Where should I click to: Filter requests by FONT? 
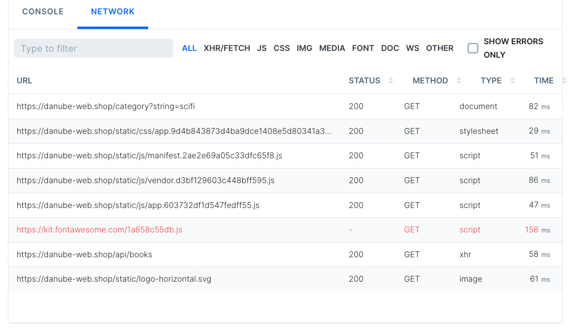[363, 48]
